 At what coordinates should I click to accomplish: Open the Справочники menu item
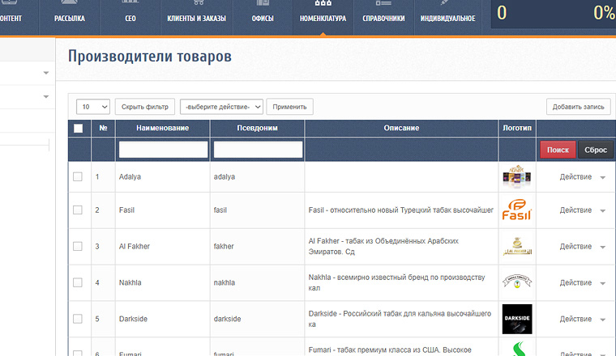[384, 18]
